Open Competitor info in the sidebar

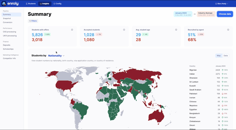9,58
